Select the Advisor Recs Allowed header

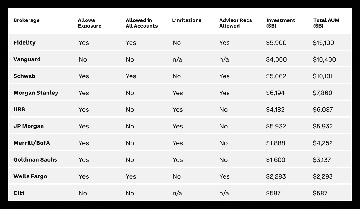click(235, 23)
